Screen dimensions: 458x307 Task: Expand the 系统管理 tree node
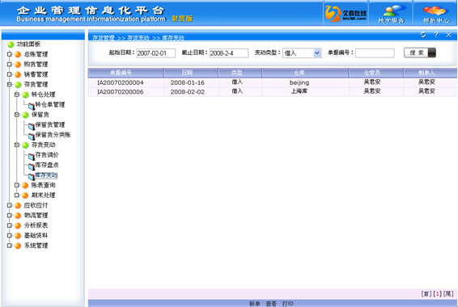10,246
